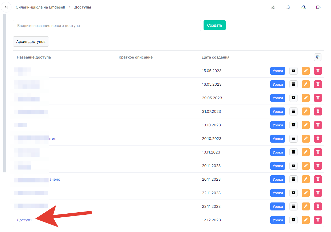Viewport: 331px width, 232px height.
Task: Collapse the sidebar with the arrow icon
Action: click(x=6, y=7)
